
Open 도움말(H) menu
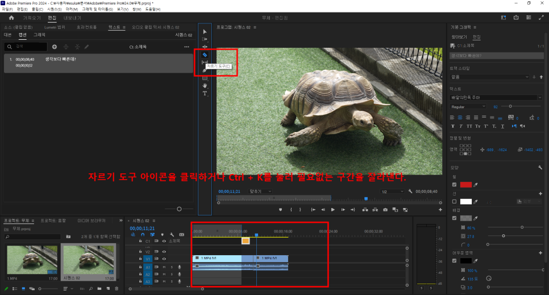coord(153,9)
